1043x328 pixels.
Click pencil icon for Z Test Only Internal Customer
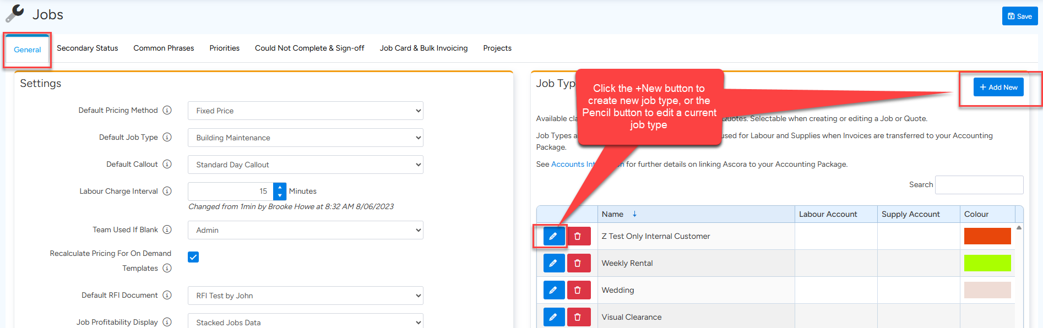(553, 236)
